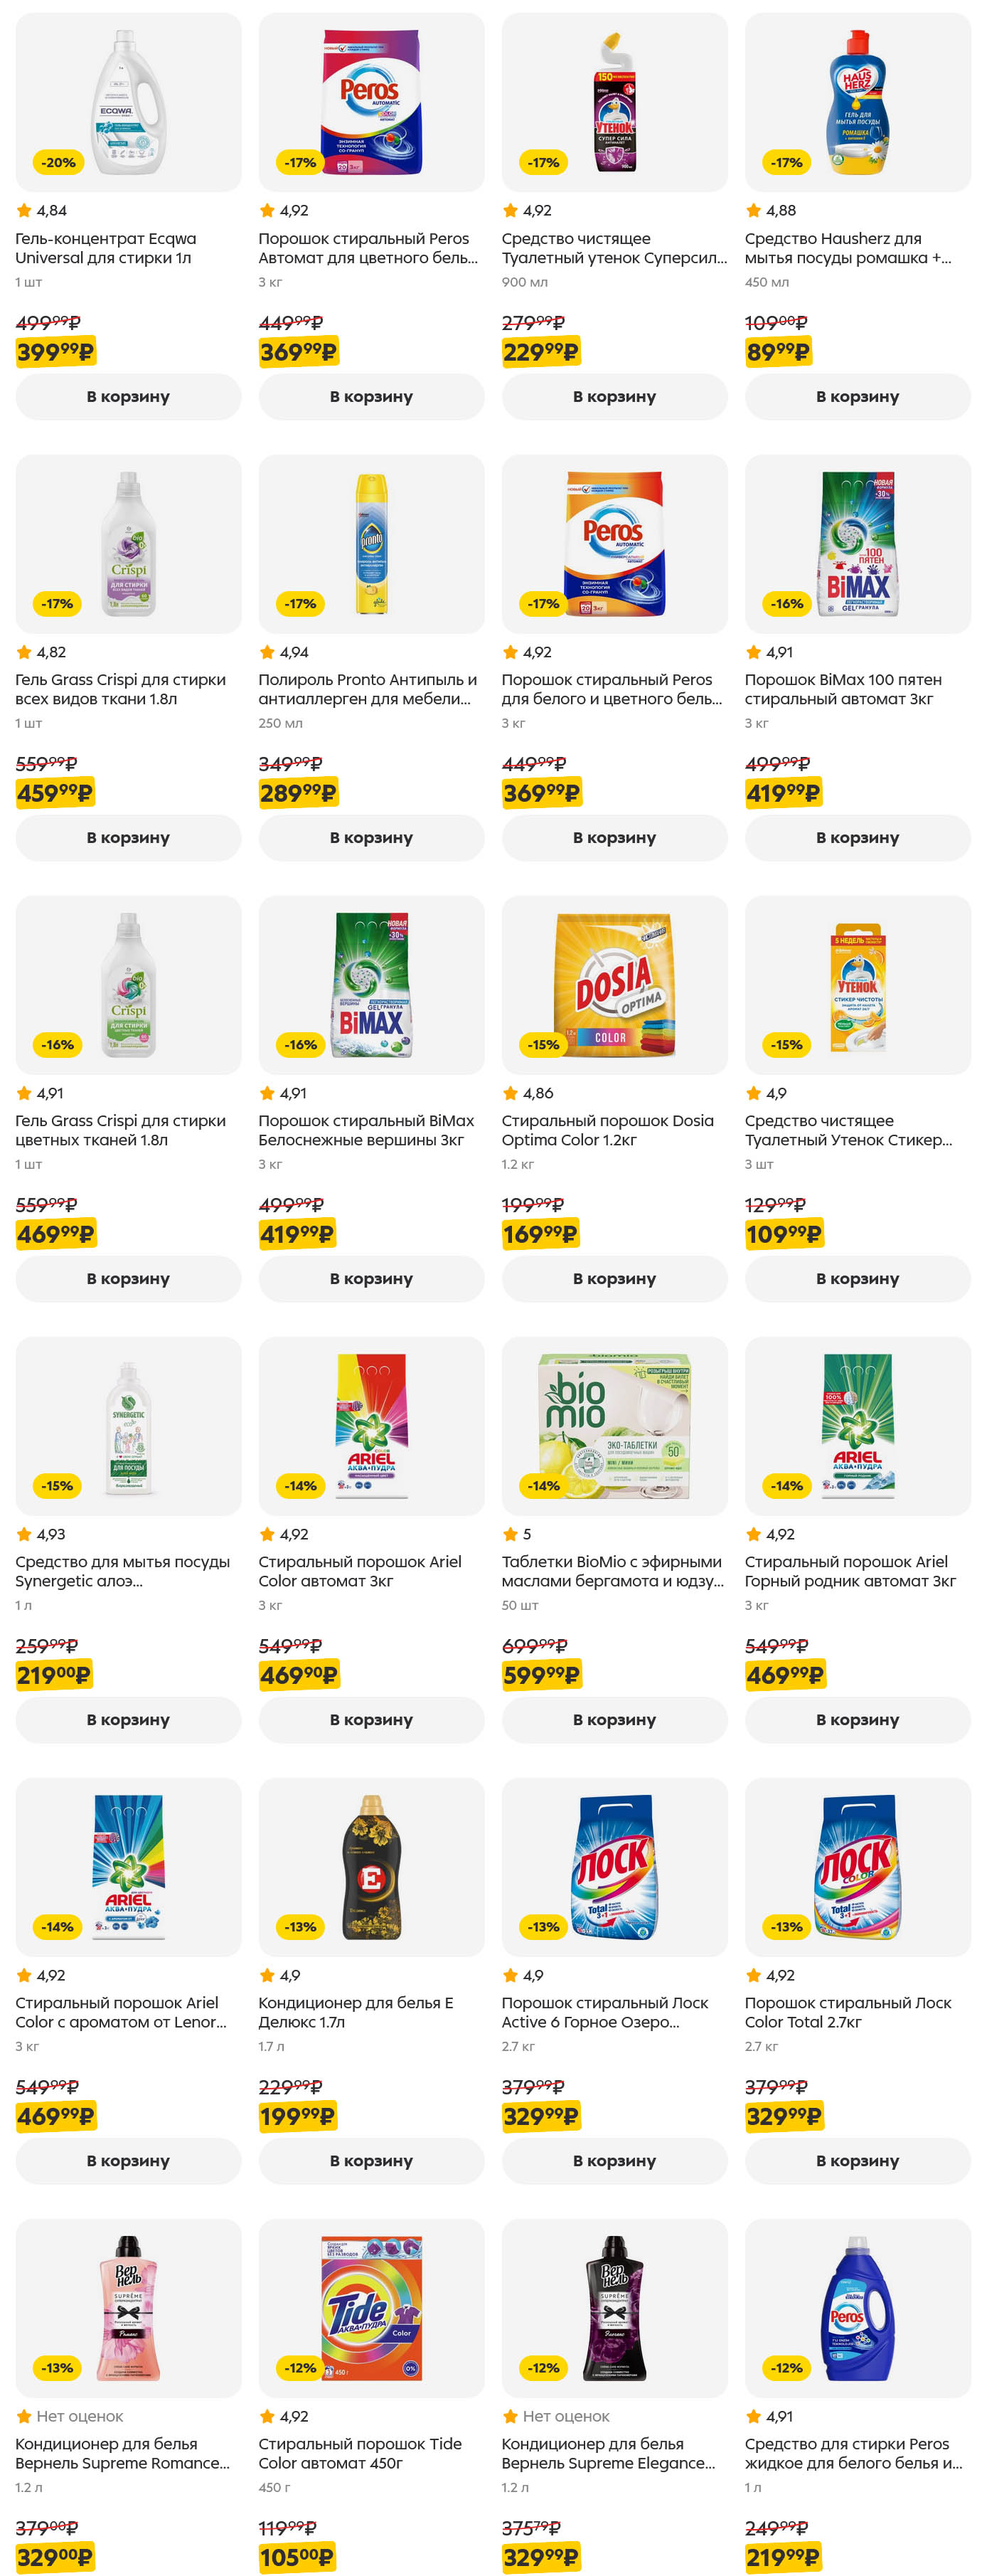The height and width of the screenshot is (2576, 982).
Task: Click the -15% badge on Synergetic dish liquid
Action: [57, 1485]
